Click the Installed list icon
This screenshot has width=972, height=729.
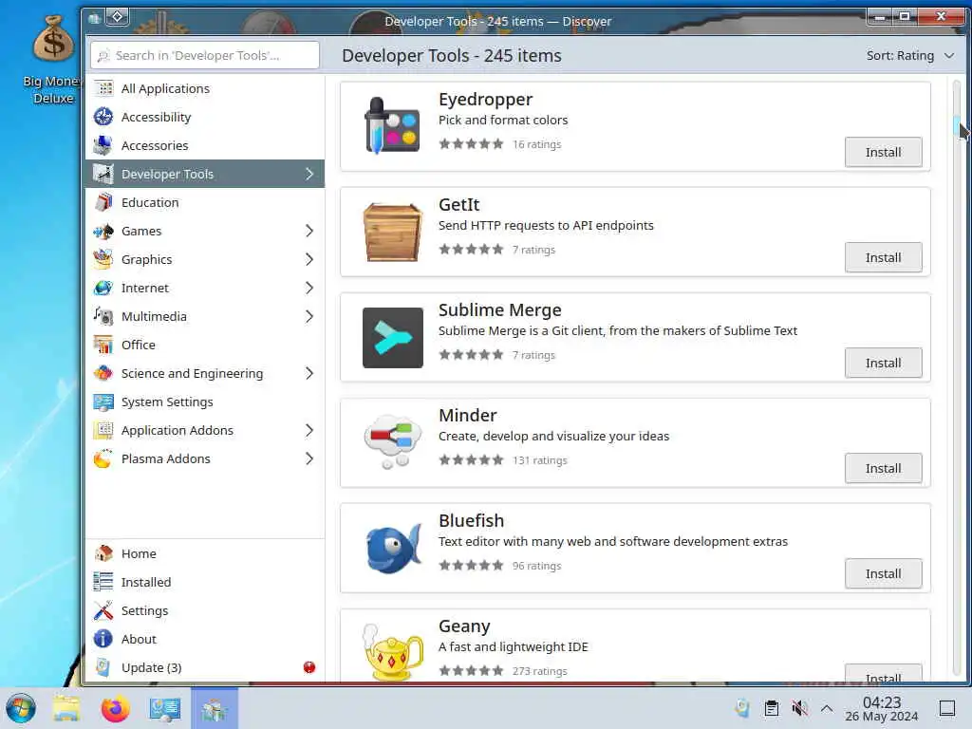[103, 582]
